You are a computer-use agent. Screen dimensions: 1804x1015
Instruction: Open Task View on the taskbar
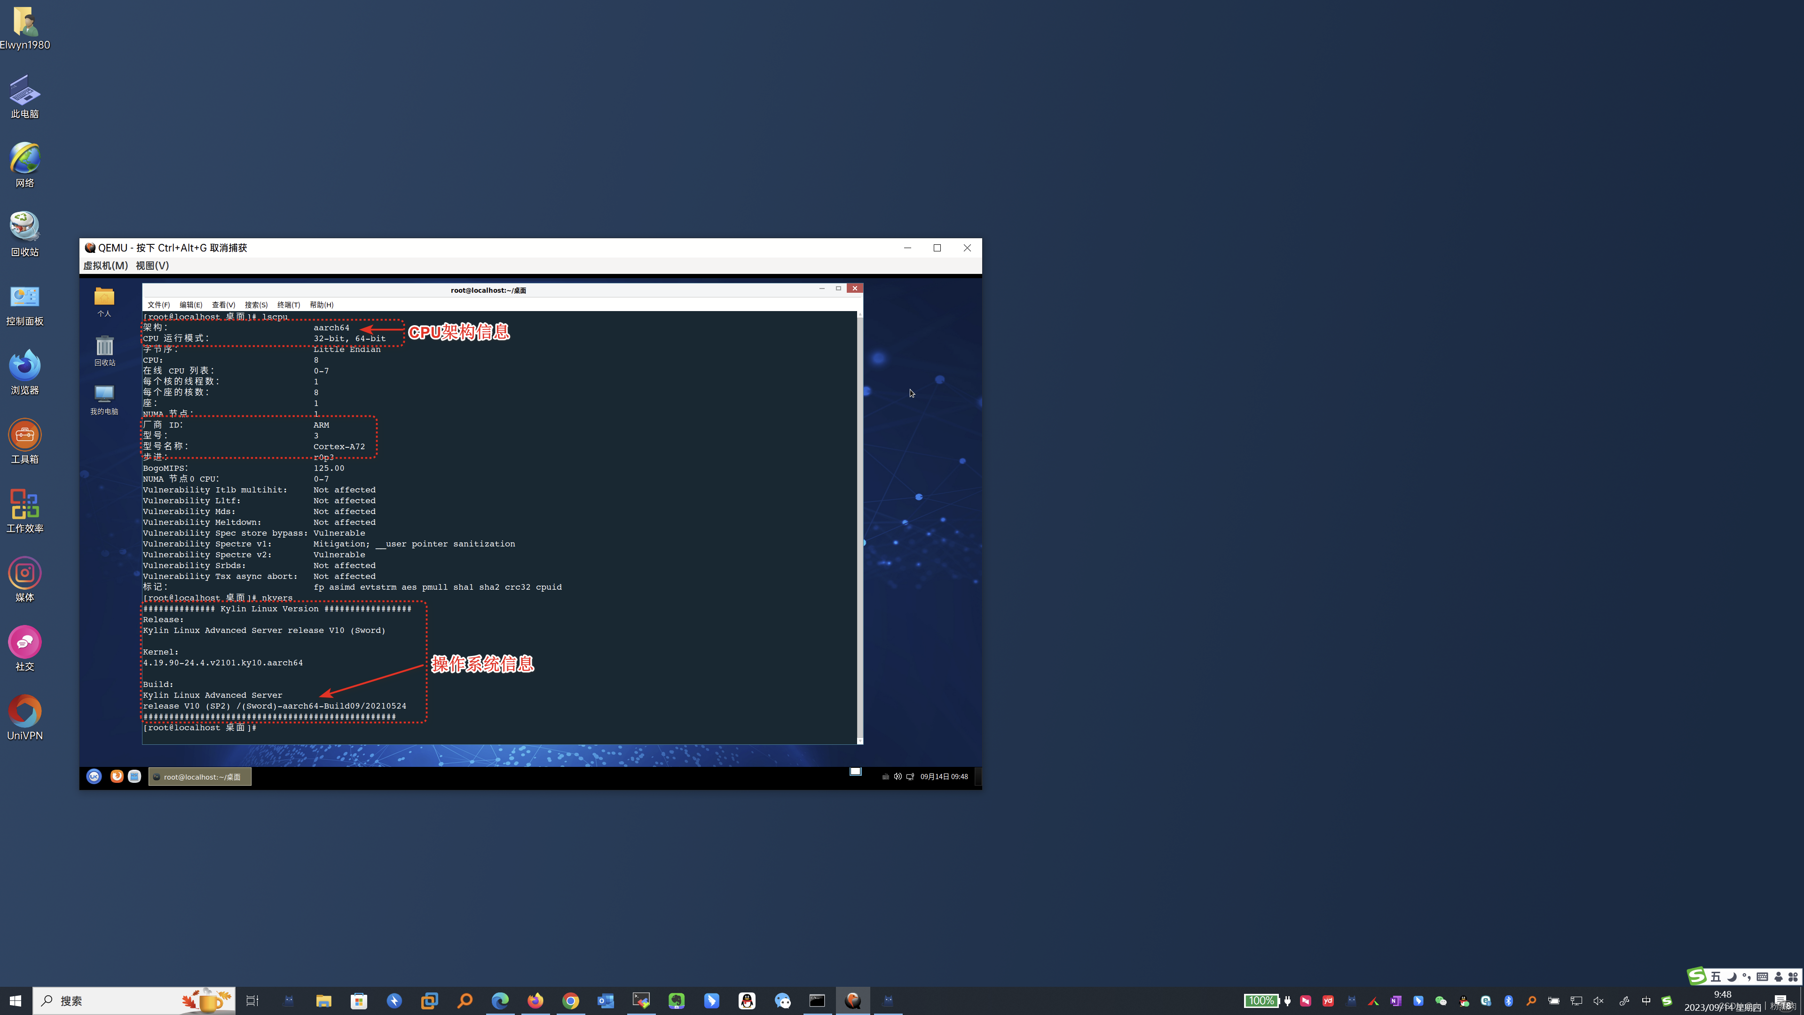(252, 1001)
